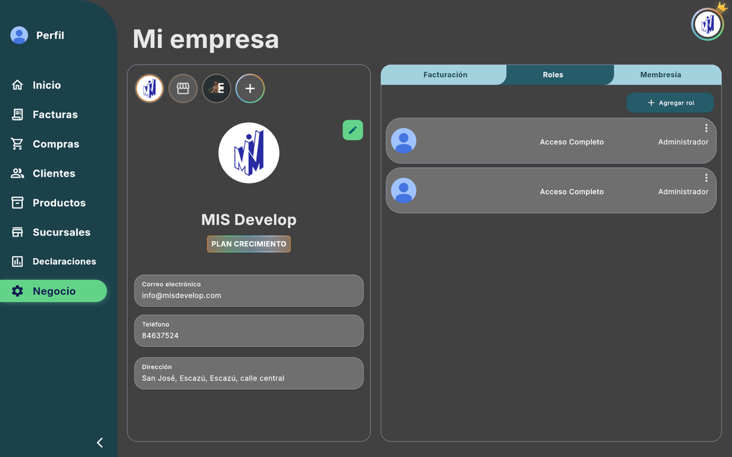Navigate to Productos in the sidebar
The height and width of the screenshot is (457, 732).
[59, 203]
